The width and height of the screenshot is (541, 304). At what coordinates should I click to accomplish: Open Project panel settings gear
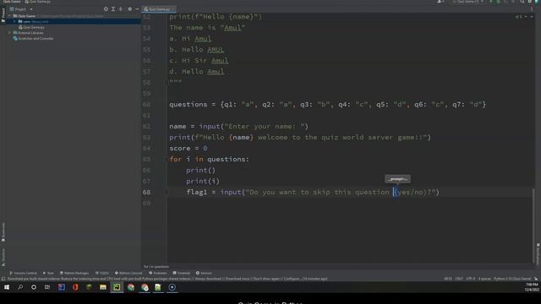(129, 9)
